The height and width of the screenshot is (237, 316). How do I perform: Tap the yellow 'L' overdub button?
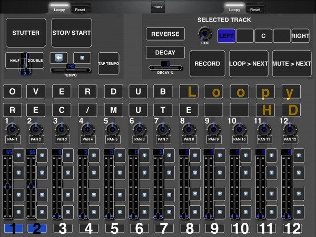(189, 91)
